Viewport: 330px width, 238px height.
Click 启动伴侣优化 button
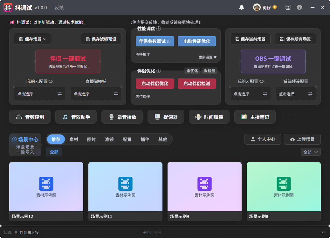click(x=155, y=84)
